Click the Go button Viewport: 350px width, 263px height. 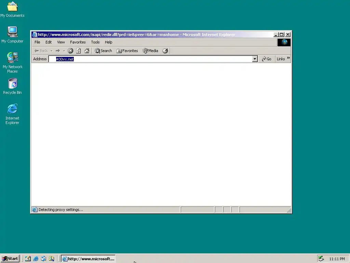point(267,59)
